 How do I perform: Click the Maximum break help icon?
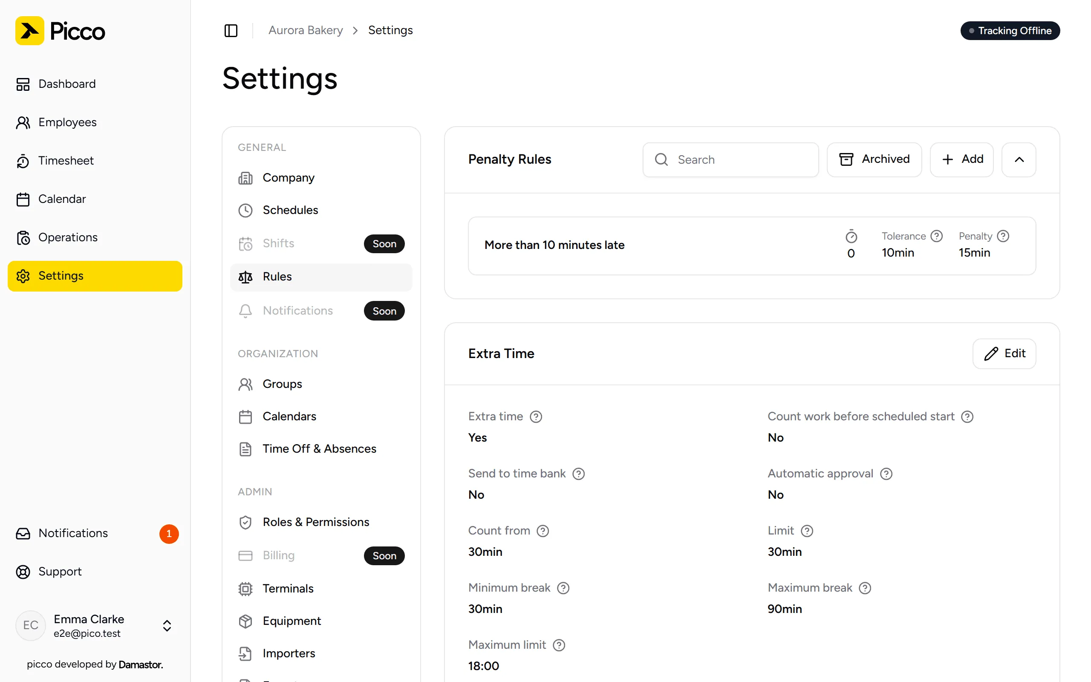(865, 588)
